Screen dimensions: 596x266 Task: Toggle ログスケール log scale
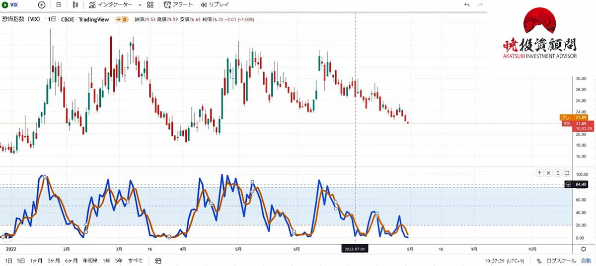click(x=561, y=261)
